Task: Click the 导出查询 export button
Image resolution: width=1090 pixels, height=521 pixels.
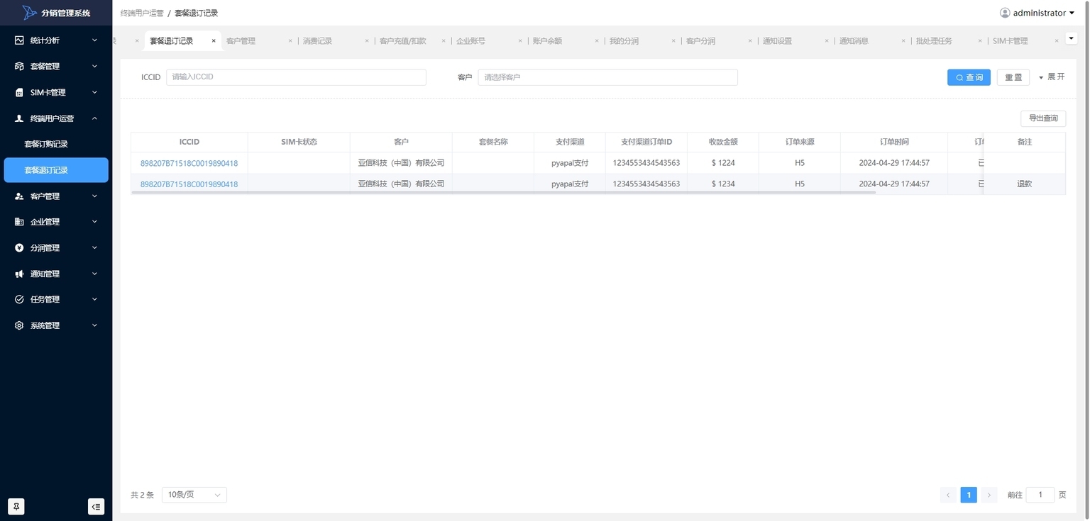Action: (x=1042, y=118)
